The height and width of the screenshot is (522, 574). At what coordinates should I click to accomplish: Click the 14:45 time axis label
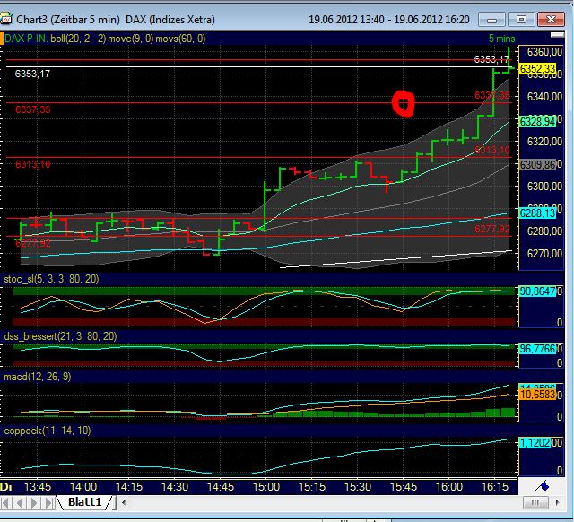tap(221, 487)
